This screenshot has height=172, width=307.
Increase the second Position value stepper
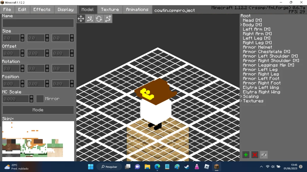(x=47, y=82)
